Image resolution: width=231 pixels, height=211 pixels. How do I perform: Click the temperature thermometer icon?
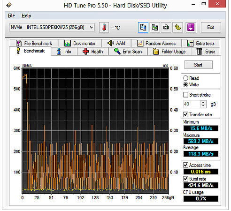point(104,28)
